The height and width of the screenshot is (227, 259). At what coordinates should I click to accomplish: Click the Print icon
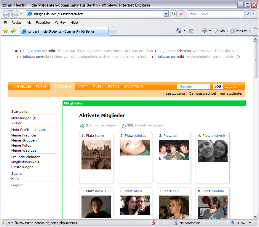[x=204, y=31]
